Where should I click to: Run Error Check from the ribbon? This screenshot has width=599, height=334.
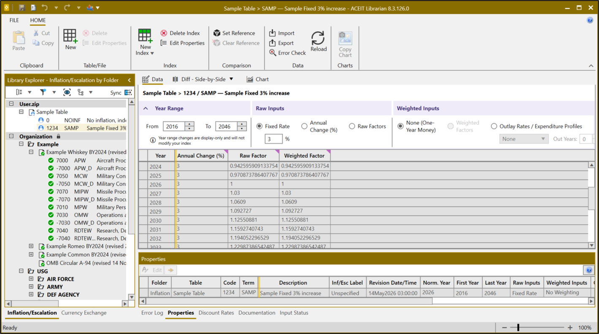[x=287, y=53]
